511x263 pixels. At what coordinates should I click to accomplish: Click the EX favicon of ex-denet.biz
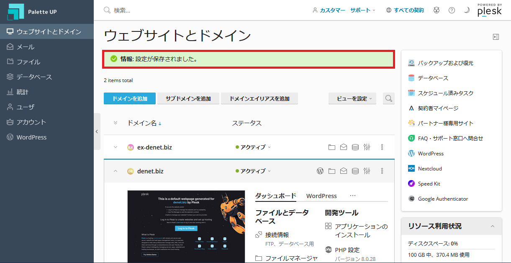(x=131, y=147)
